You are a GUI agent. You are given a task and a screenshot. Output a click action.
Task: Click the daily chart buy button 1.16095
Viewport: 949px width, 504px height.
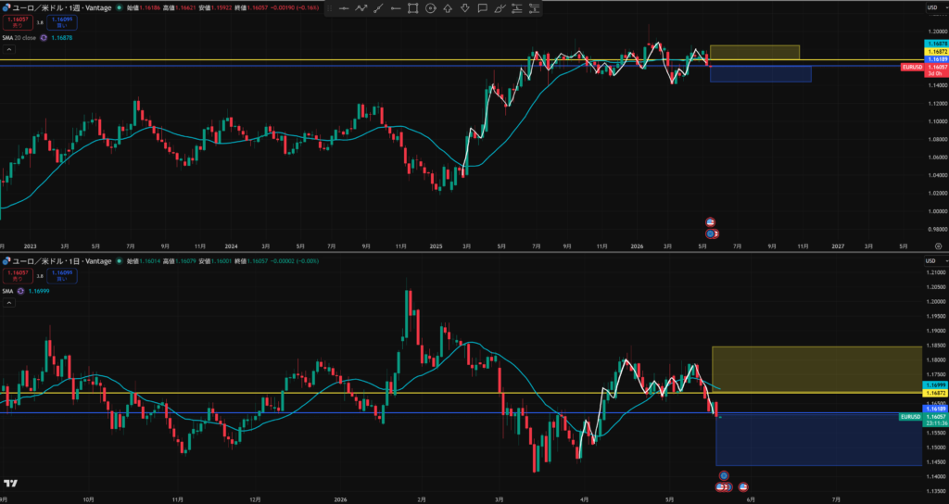[x=62, y=276]
